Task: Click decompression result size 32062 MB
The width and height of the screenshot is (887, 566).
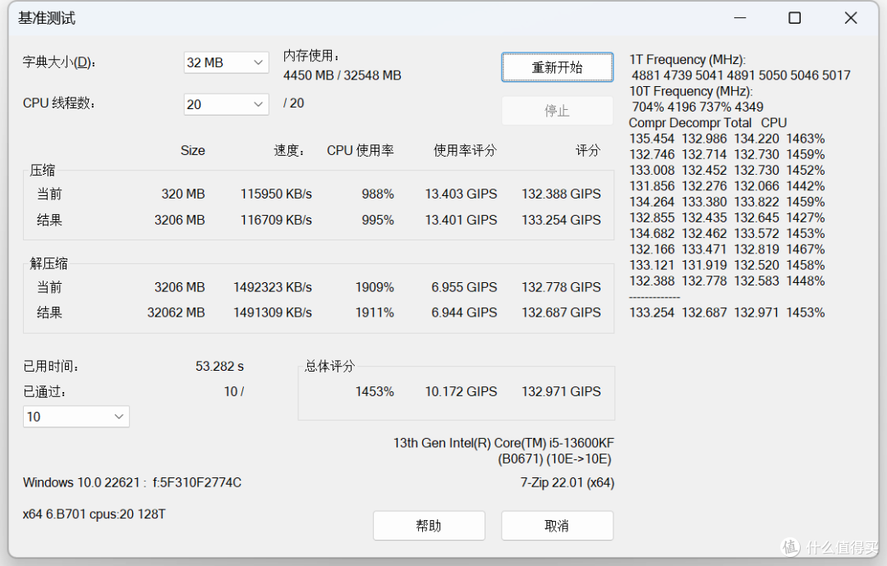Action: click(x=176, y=313)
